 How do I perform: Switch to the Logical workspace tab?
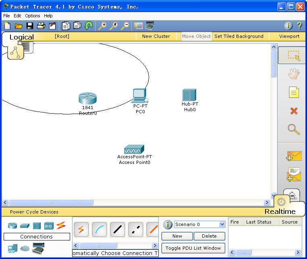coord(21,37)
